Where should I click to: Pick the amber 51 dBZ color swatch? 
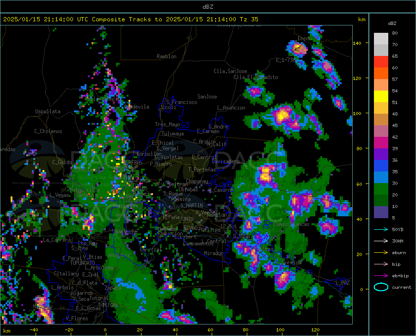381,108
